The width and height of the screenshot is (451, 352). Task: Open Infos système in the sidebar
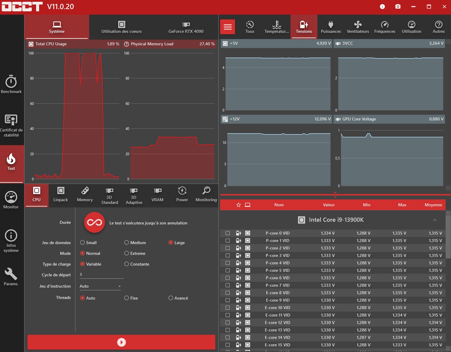click(11, 241)
